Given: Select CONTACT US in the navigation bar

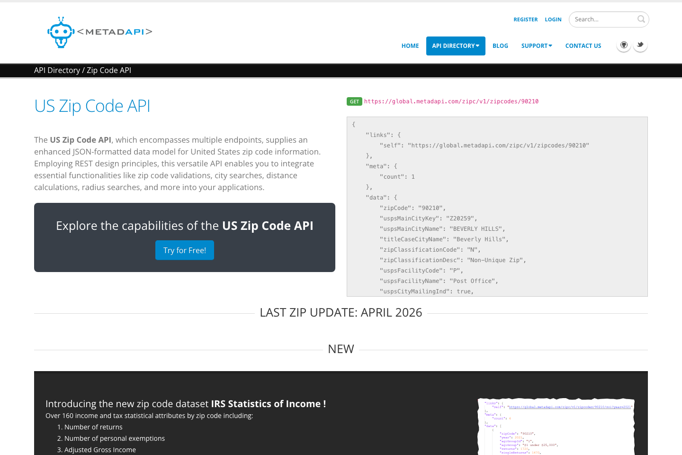Looking at the screenshot, I should (x=583, y=45).
